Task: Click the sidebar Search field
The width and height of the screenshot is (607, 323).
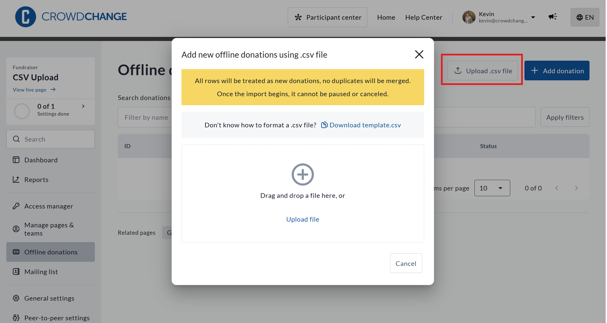Action: coord(51,139)
